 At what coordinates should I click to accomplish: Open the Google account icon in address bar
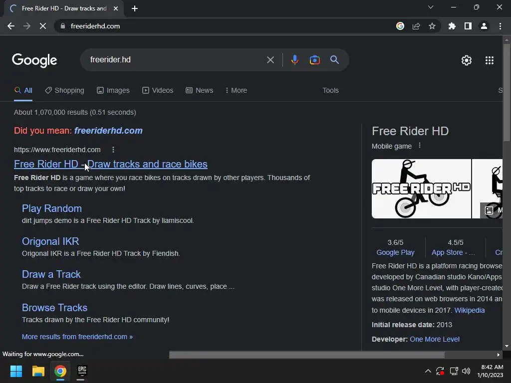tap(400, 26)
